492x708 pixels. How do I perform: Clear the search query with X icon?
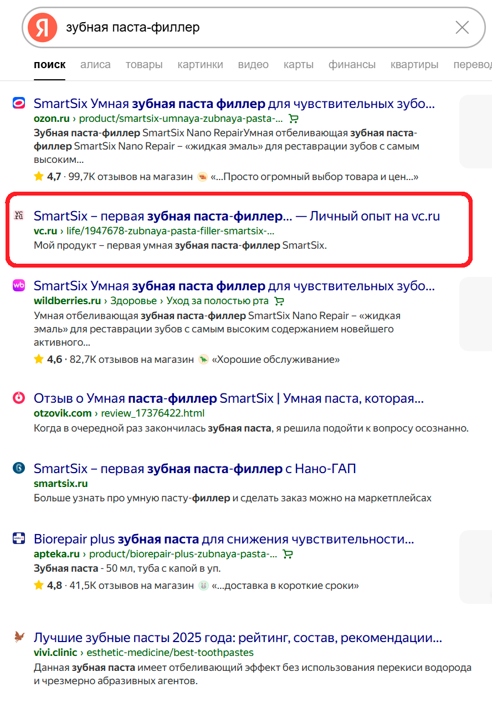(x=462, y=27)
